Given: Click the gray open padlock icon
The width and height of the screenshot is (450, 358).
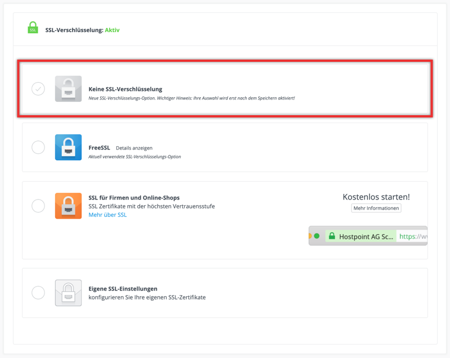Looking at the screenshot, I should coord(68,89).
